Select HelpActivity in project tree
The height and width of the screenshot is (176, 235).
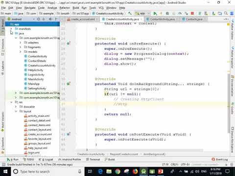tap(35, 70)
